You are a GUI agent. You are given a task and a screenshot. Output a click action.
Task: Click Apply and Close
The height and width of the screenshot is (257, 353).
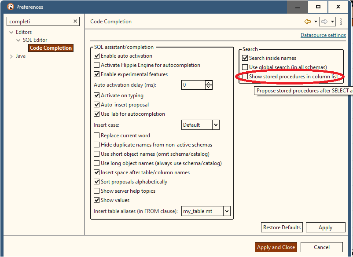coord(276,247)
